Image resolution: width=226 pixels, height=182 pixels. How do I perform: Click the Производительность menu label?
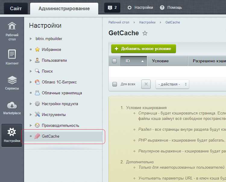pos(60,126)
